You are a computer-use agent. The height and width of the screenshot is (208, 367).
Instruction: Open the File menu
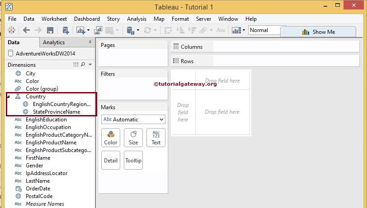click(x=12, y=19)
